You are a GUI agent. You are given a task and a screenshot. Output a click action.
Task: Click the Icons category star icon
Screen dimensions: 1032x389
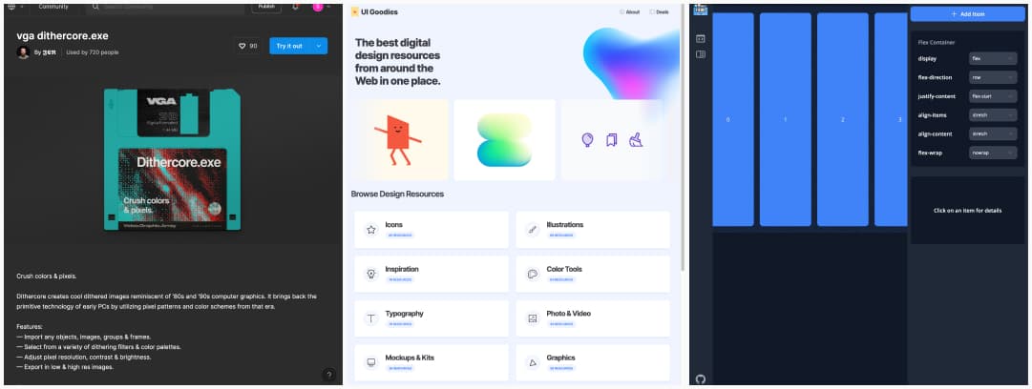tap(371, 230)
